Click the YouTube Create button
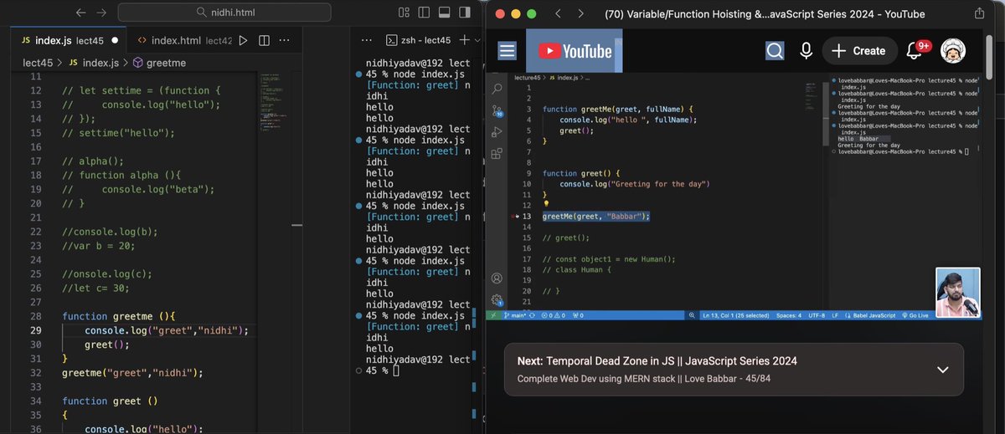Viewport: 1005px width, 434px height. tap(859, 51)
